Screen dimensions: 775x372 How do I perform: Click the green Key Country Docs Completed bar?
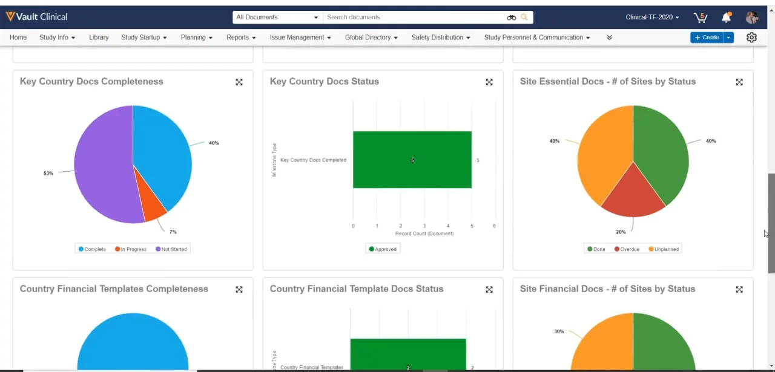[x=412, y=160]
